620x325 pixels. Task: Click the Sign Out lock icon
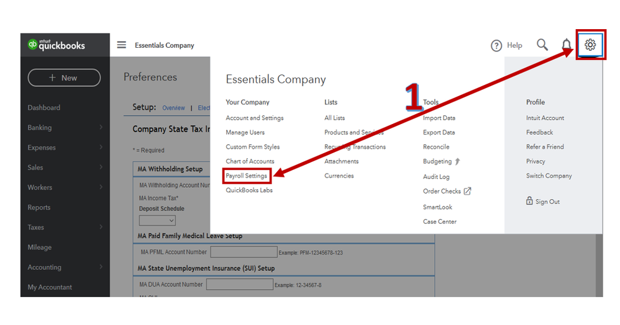(529, 200)
